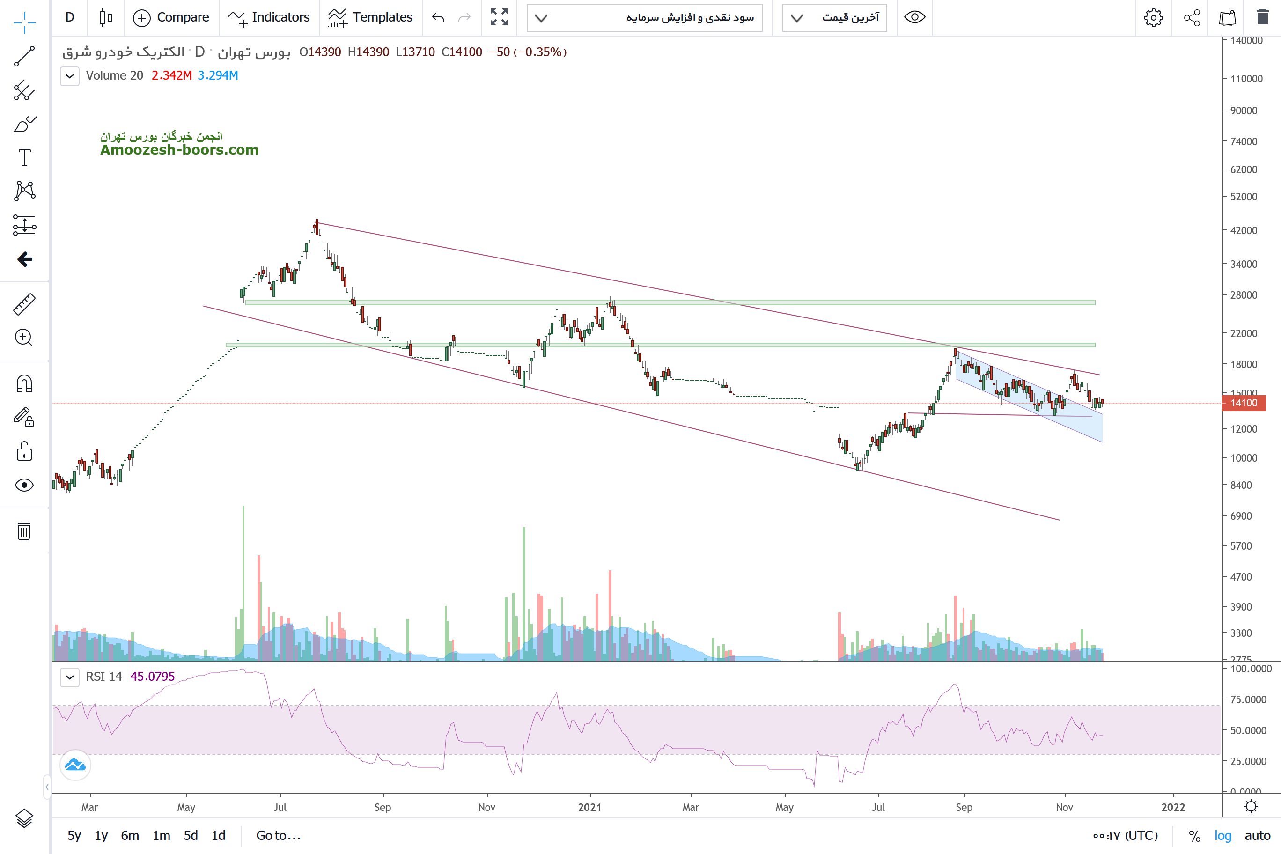Viewport: 1281px width, 854px height.
Task: Click the Compare button
Action: 171,17
